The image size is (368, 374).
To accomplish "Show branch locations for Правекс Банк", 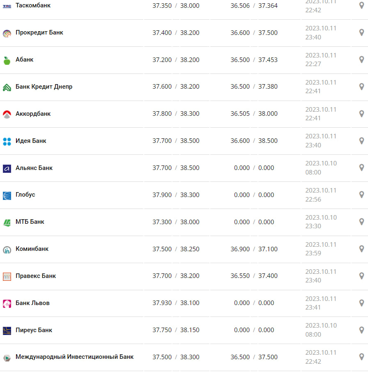I will (x=361, y=276).
